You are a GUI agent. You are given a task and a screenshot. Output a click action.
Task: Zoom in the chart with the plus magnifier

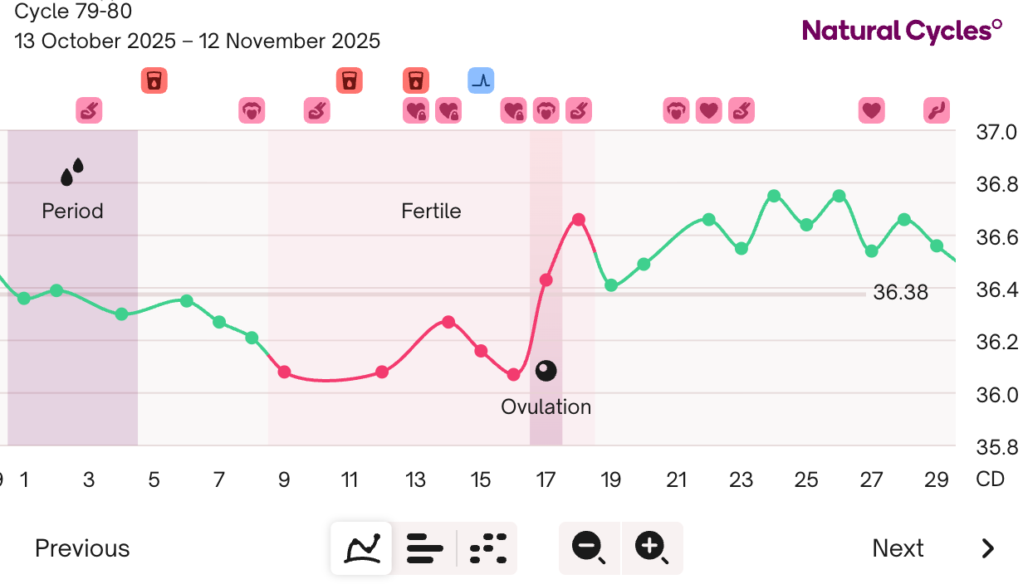652,548
